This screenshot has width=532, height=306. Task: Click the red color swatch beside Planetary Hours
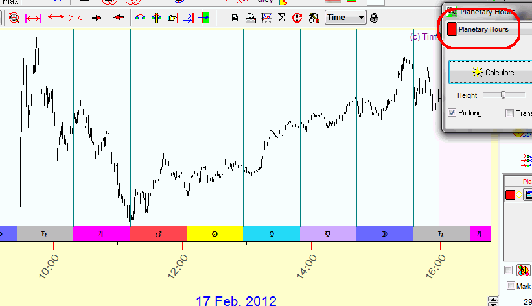(451, 30)
